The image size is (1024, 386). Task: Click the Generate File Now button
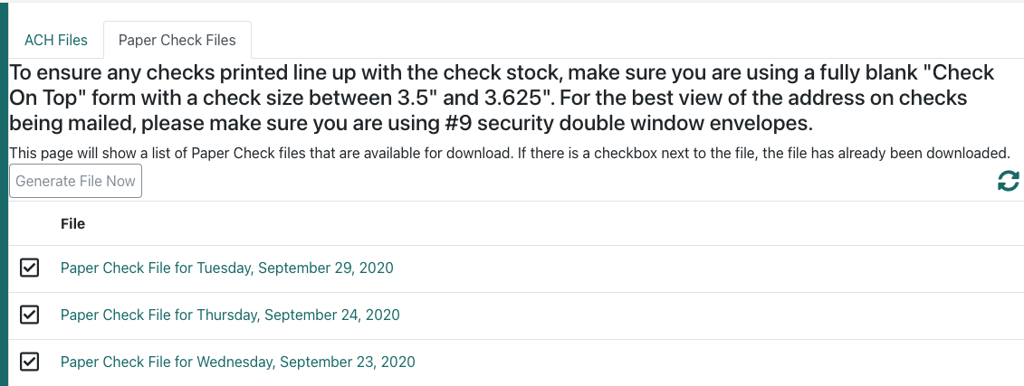[x=75, y=182]
